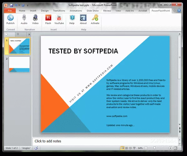Expand the Customize Quick Access Toolbar dropdown
Image resolution: width=187 pixels, height=156 pixels.
27,6
